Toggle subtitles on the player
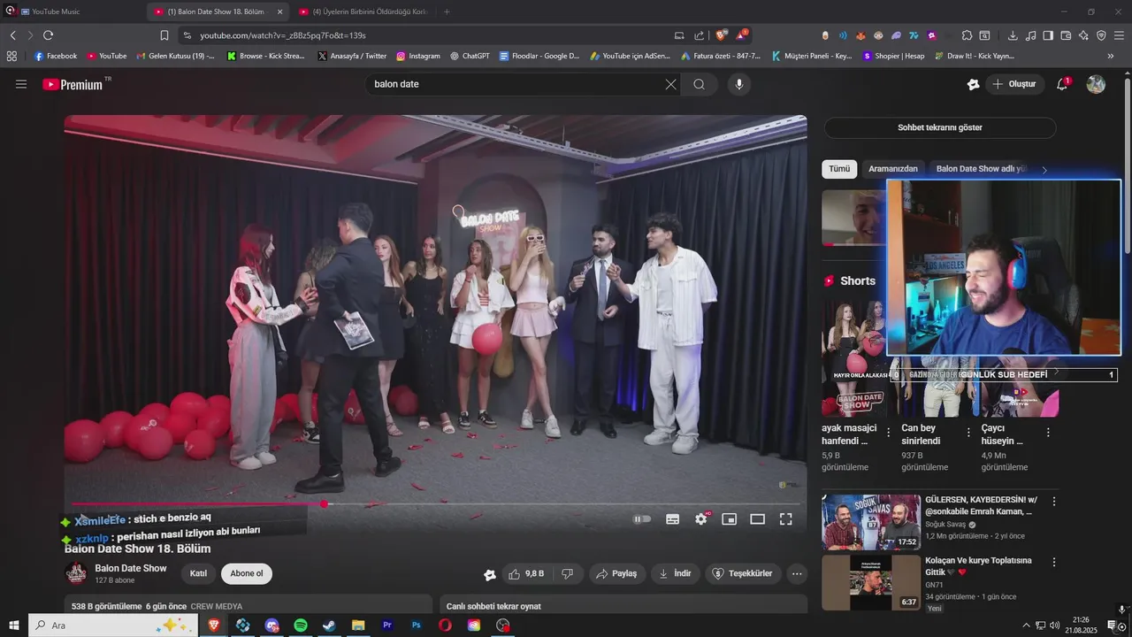The width and height of the screenshot is (1132, 637). click(673, 519)
